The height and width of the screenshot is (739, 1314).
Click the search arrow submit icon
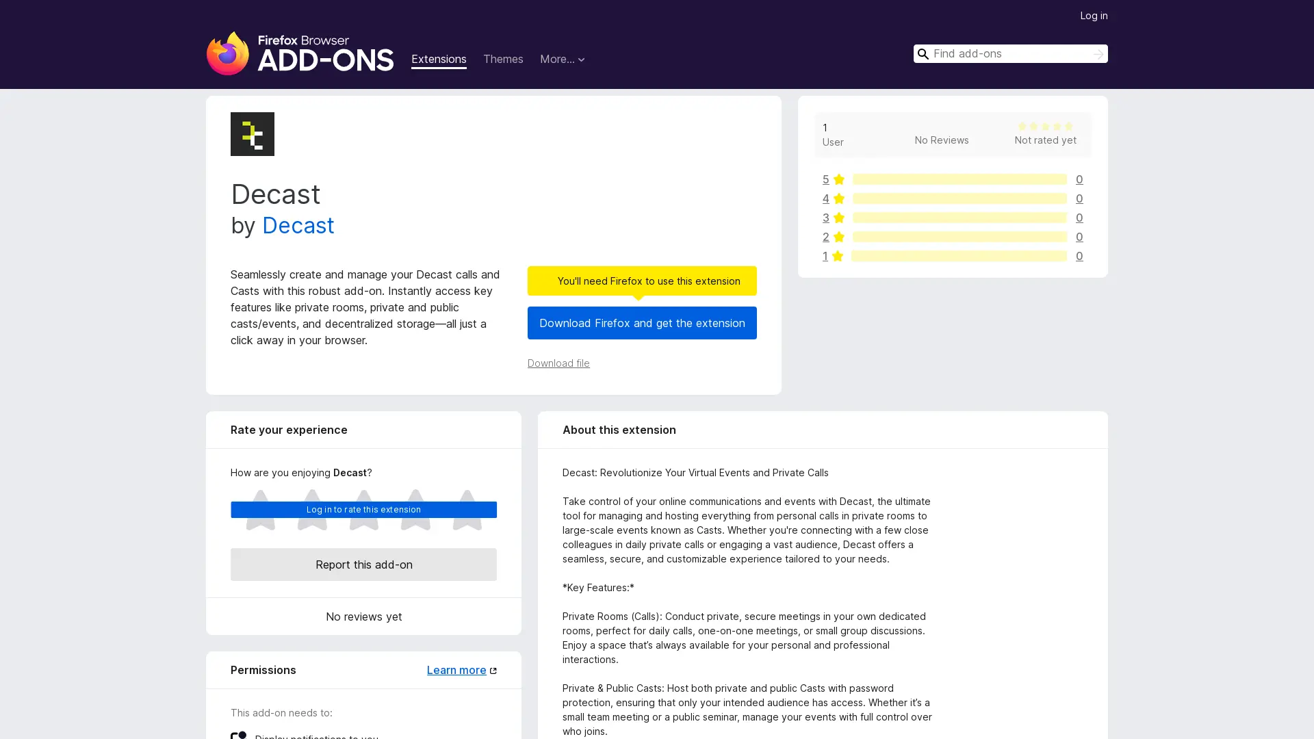click(1098, 54)
